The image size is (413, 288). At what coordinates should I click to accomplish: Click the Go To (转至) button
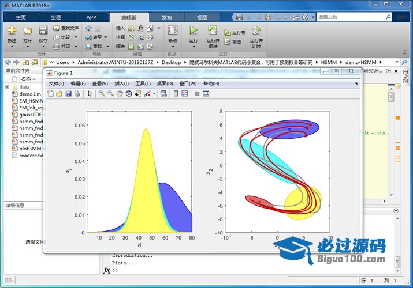pyautogui.click(x=96, y=37)
